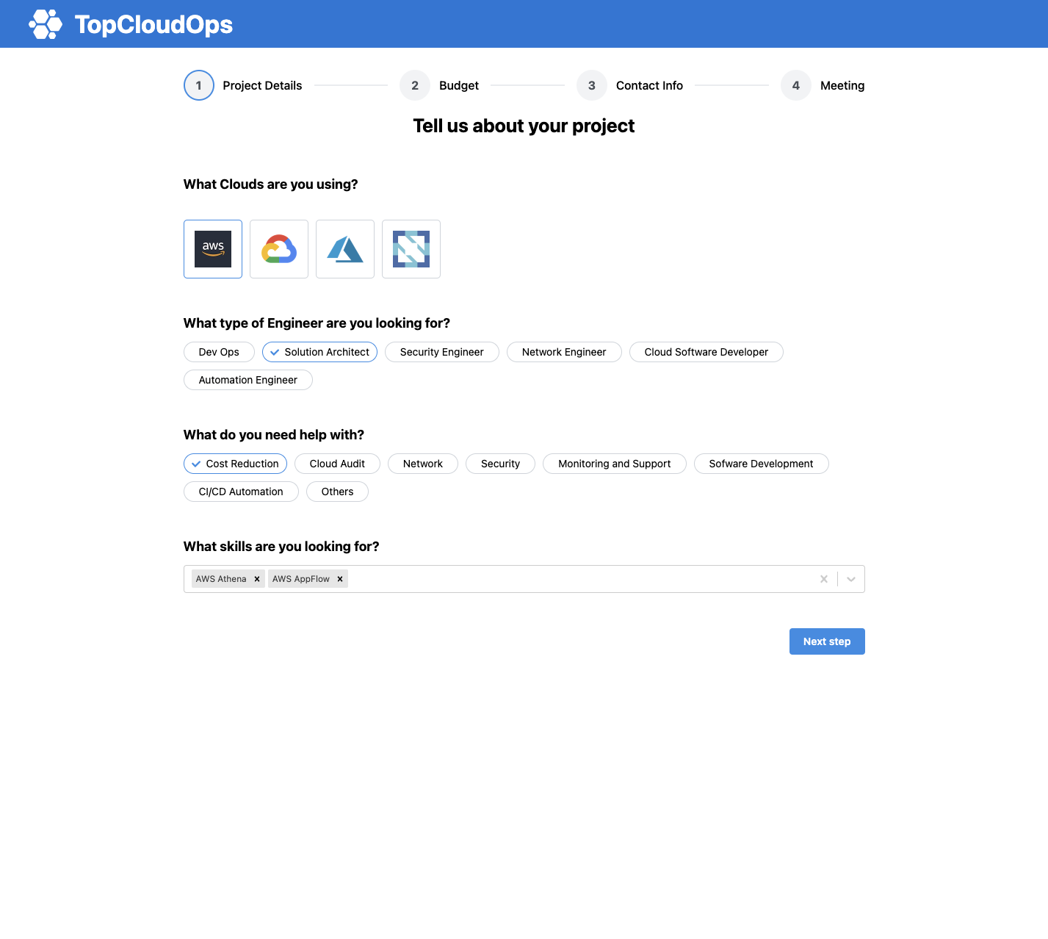Select the Microsoft Azure icon
Image resolution: width=1048 pixels, height=939 pixels.
[x=344, y=249]
